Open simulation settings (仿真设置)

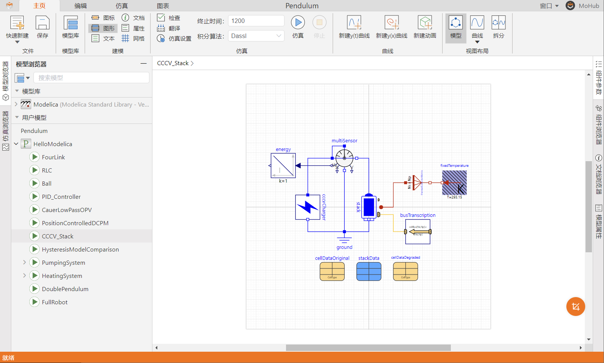174,38
